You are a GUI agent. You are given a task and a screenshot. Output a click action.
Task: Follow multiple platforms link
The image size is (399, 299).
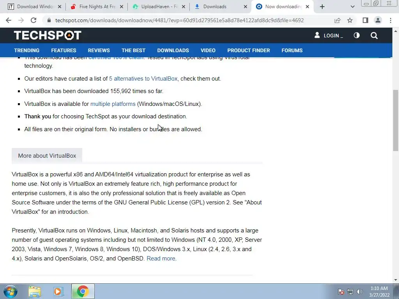(x=113, y=104)
